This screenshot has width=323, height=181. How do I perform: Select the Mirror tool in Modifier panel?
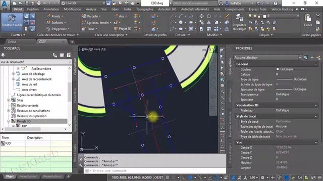tap(209, 22)
